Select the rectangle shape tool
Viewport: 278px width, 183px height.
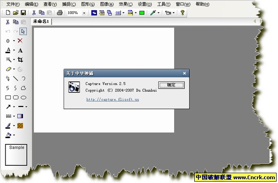8,98
